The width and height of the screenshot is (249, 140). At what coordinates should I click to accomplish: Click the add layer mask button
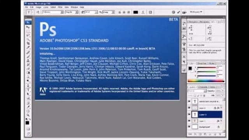point(200,135)
